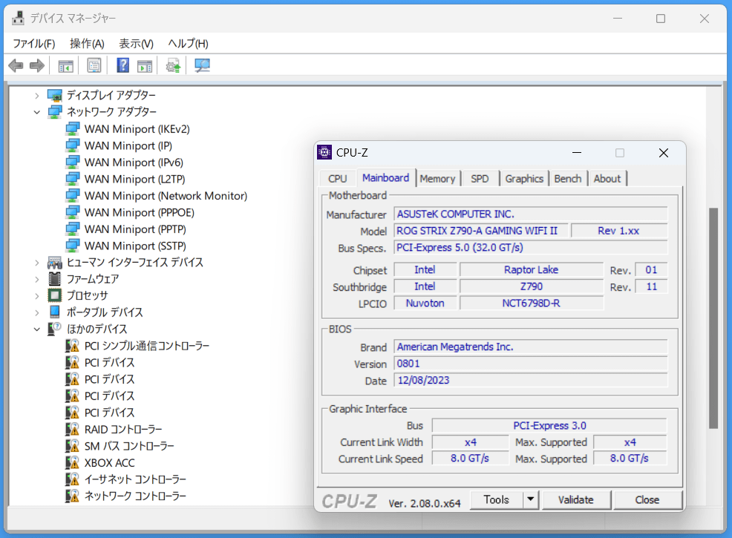The height and width of the screenshot is (538, 732).
Task: Open the 表示(V) menu
Action: 137,43
